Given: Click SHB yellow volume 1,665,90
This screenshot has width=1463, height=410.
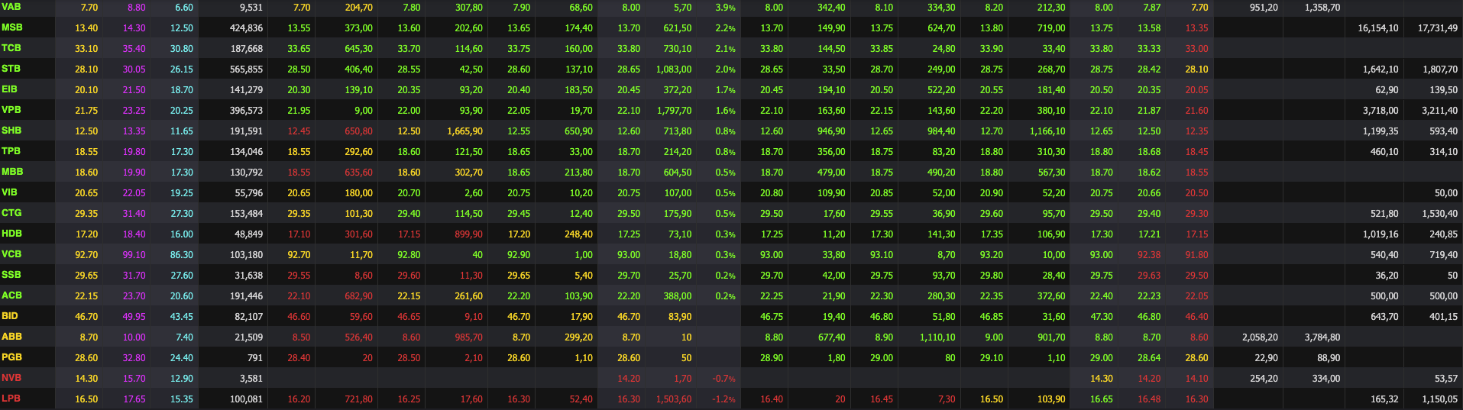Looking at the screenshot, I should coord(465,131).
